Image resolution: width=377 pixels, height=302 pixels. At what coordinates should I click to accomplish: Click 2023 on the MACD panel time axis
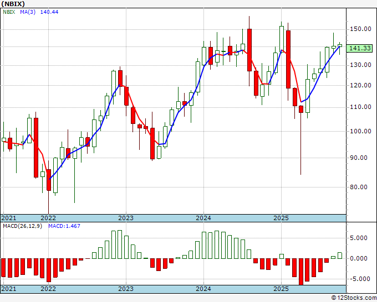126,289
